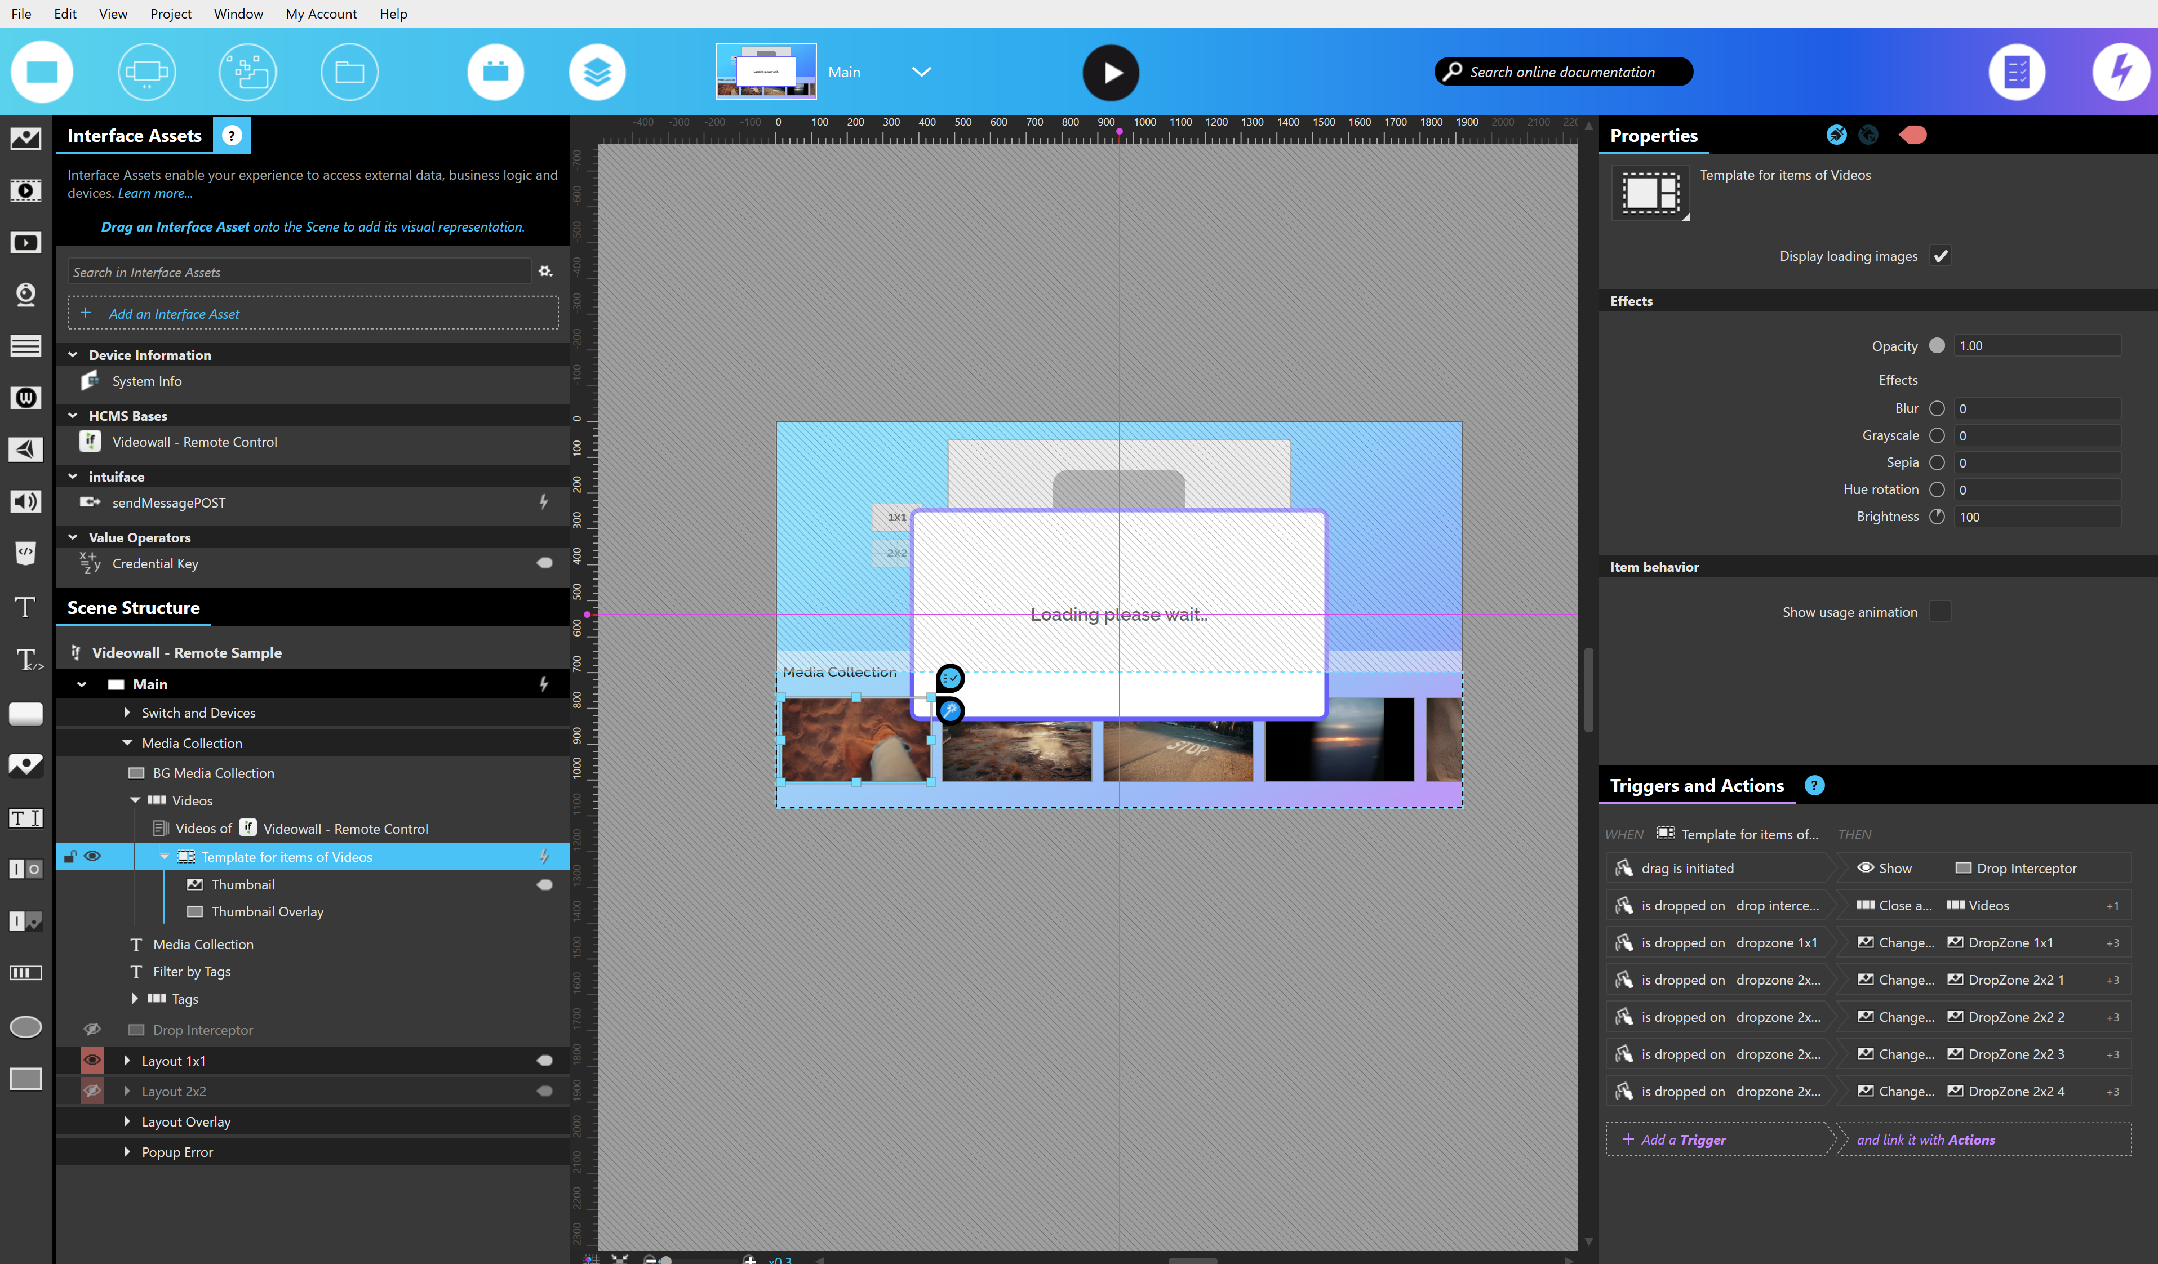
Task: Select the webcam asset tool
Action: [x=26, y=293]
